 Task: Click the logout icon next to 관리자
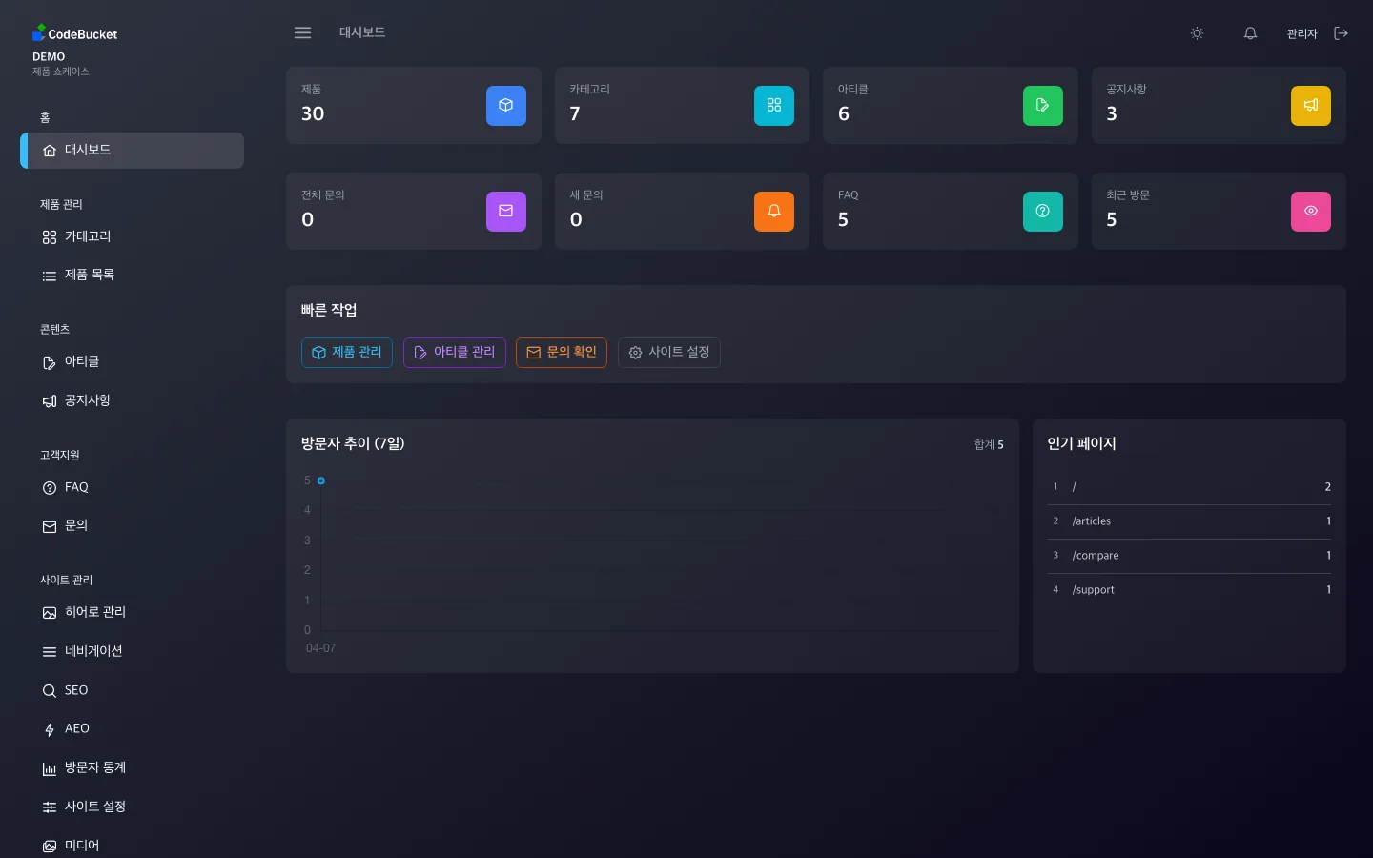tap(1341, 33)
